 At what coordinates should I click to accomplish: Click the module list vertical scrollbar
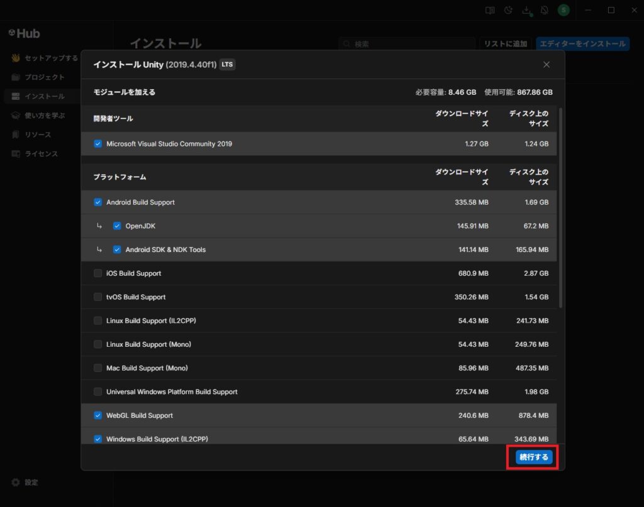560,207
